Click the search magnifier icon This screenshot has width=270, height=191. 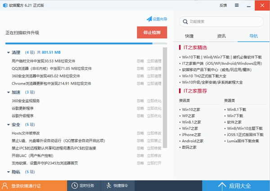[185, 22]
